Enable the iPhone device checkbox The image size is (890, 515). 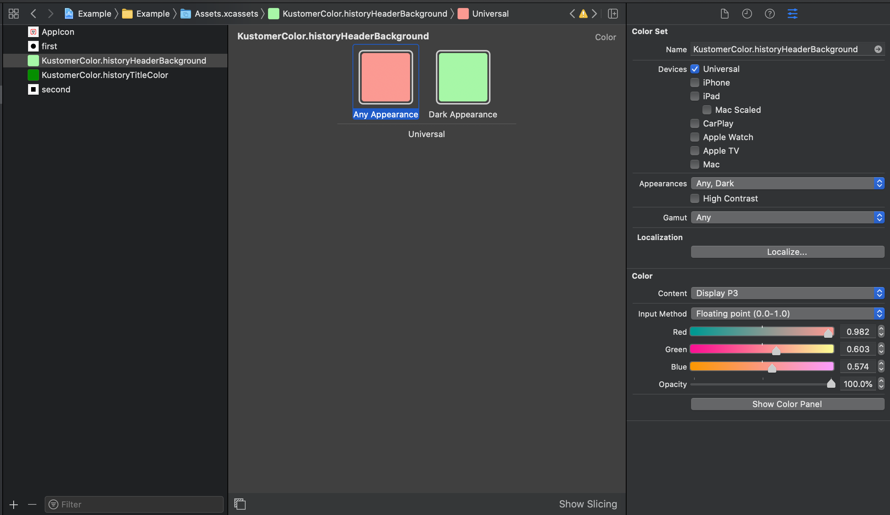[x=694, y=83]
